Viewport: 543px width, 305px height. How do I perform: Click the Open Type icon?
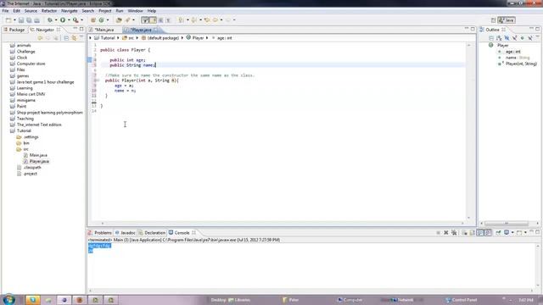pos(119,20)
